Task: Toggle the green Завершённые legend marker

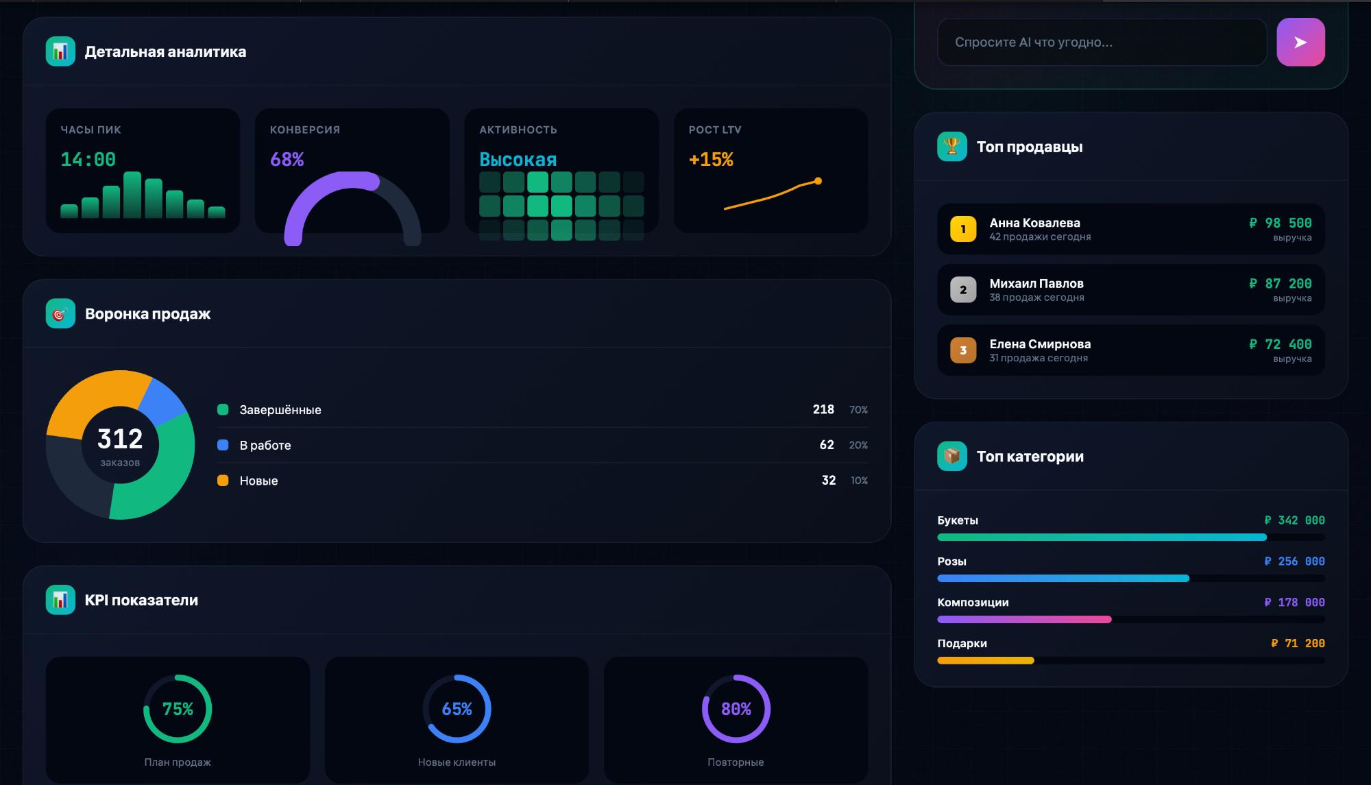Action: pyautogui.click(x=222, y=409)
